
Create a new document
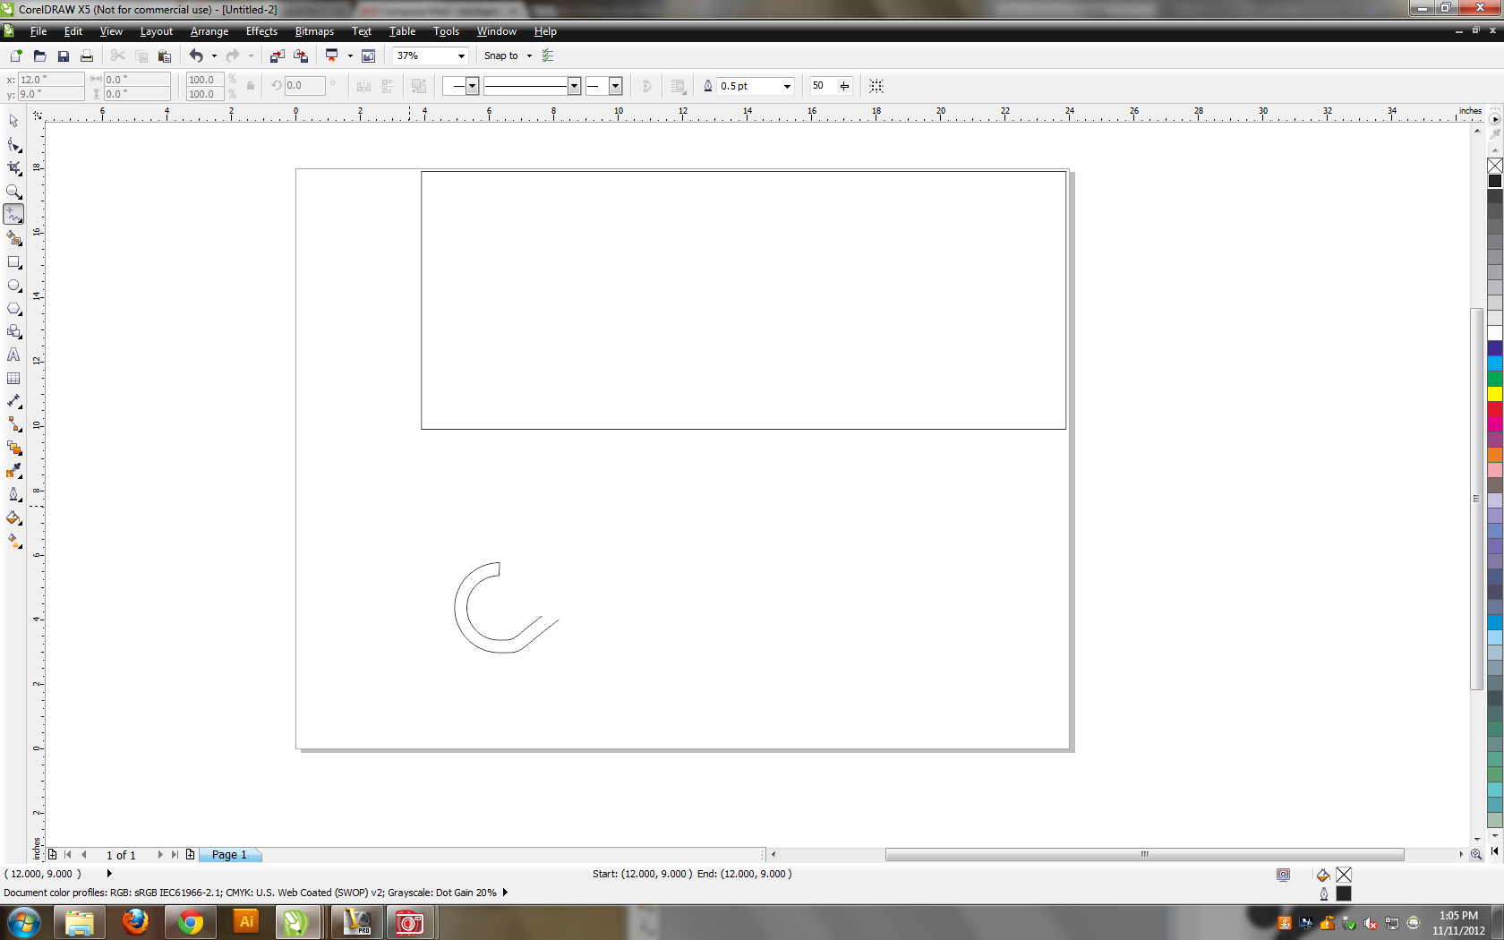[x=16, y=56]
